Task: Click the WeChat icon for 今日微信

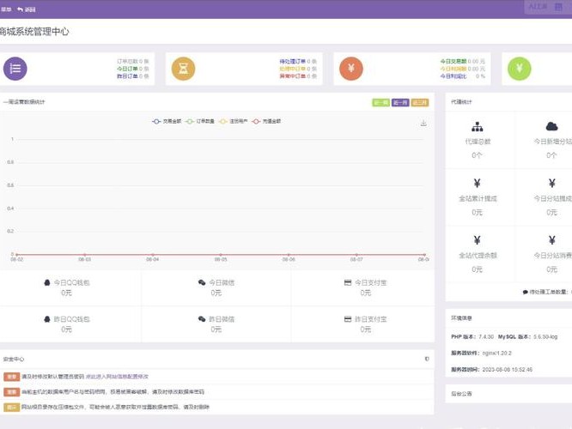Action: pos(202,282)
